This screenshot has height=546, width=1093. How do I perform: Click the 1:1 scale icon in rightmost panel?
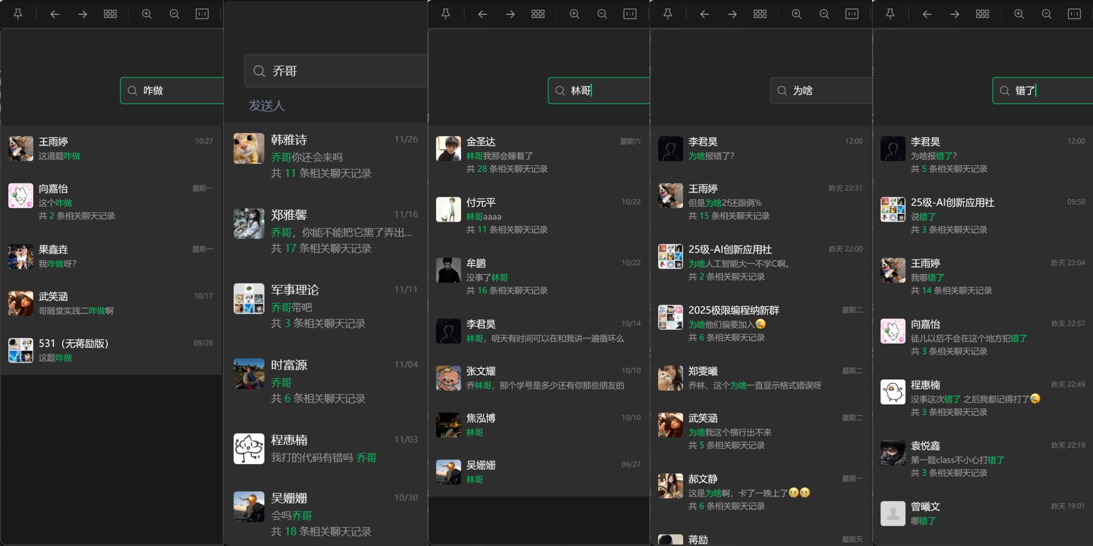point(1075,14)
